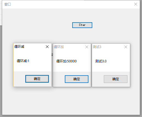Close the 循环减 message box

pyautogui.click(x=47, y=47)
